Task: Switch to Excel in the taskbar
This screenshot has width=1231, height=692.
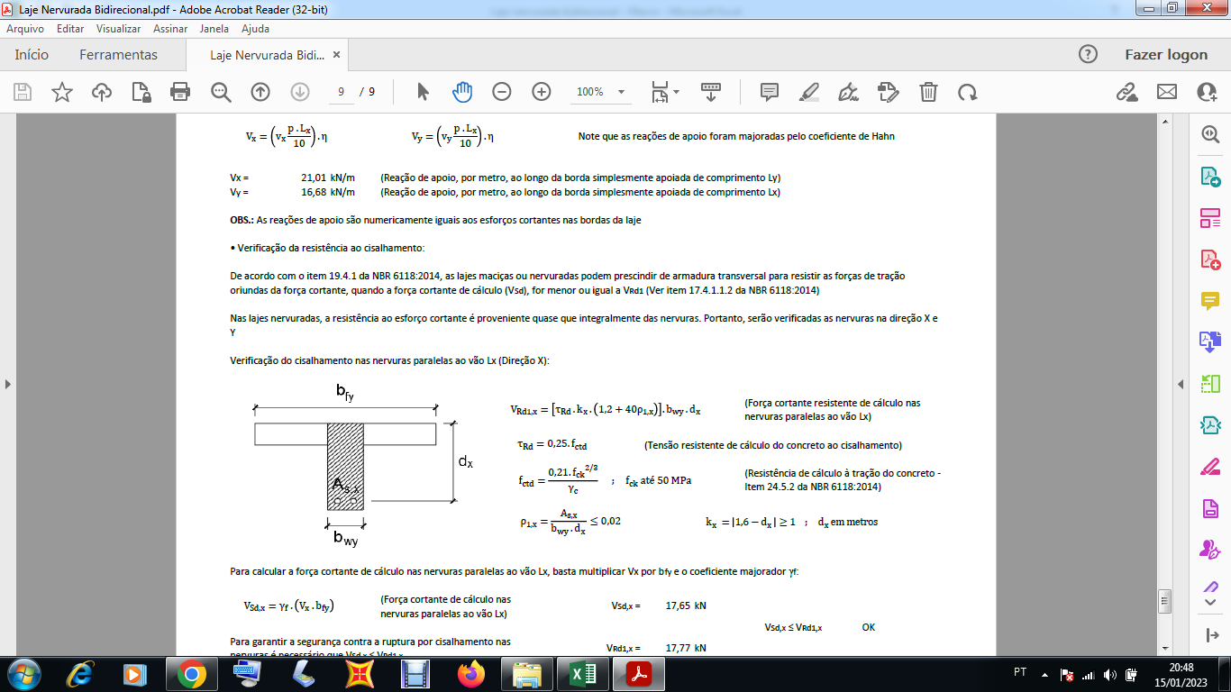Action: [x=583, y=674]
